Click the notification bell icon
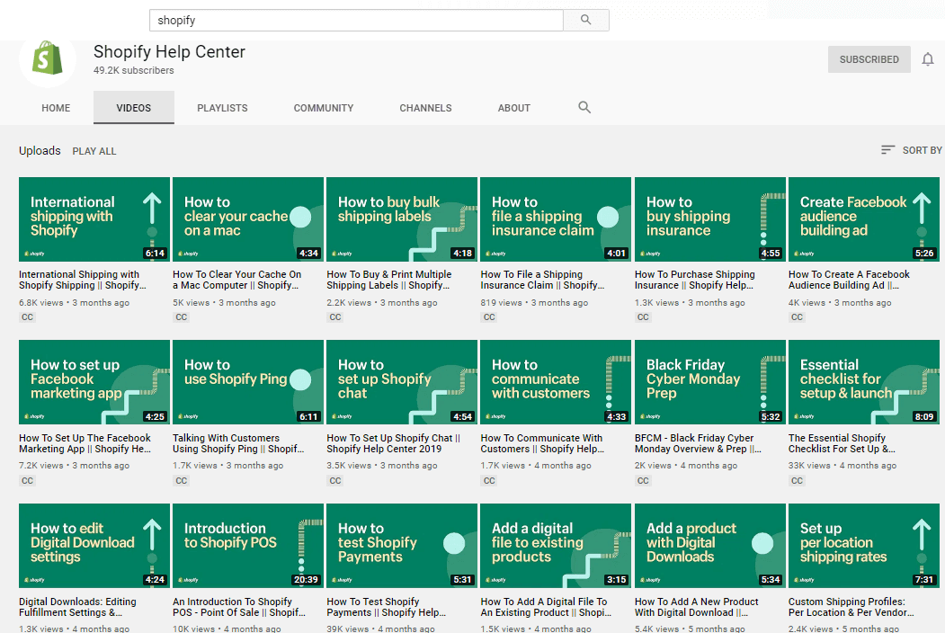The height and width of the screenshot is (633, 945). (928, 59)
